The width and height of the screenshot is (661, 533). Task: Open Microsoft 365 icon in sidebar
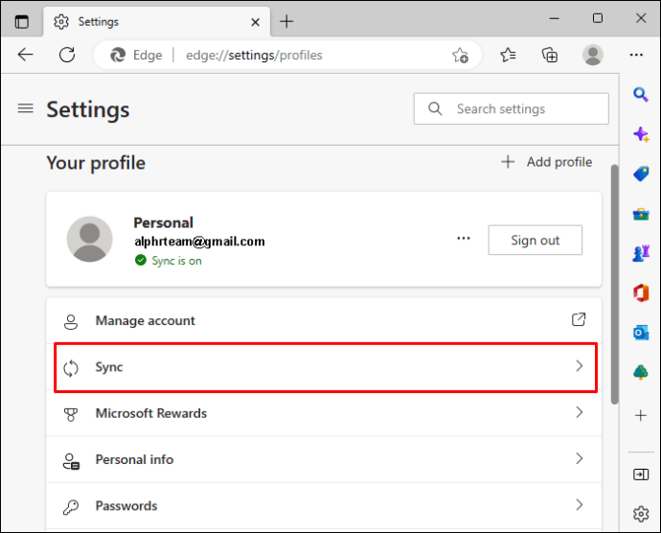click(641, 293)
